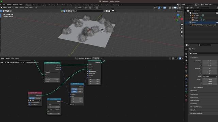Toggle Collection exclude checkbox in outliner
218x122 pixels.
(x=217, y=13)
